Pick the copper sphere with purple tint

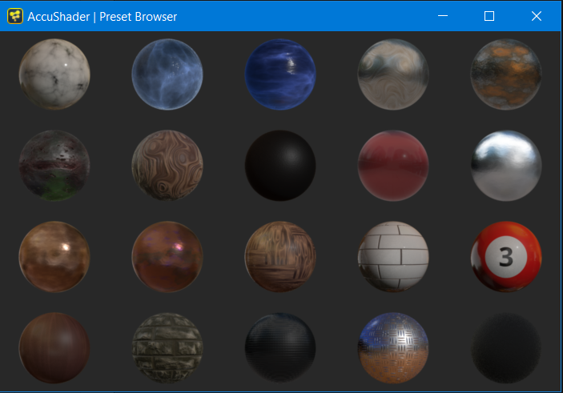coord(167,256)
